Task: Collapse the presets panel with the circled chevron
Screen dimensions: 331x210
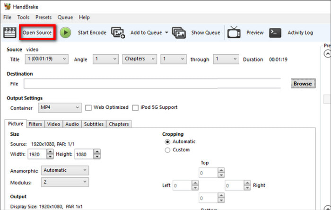Action: pyautogui.click(x=327, y=53)
